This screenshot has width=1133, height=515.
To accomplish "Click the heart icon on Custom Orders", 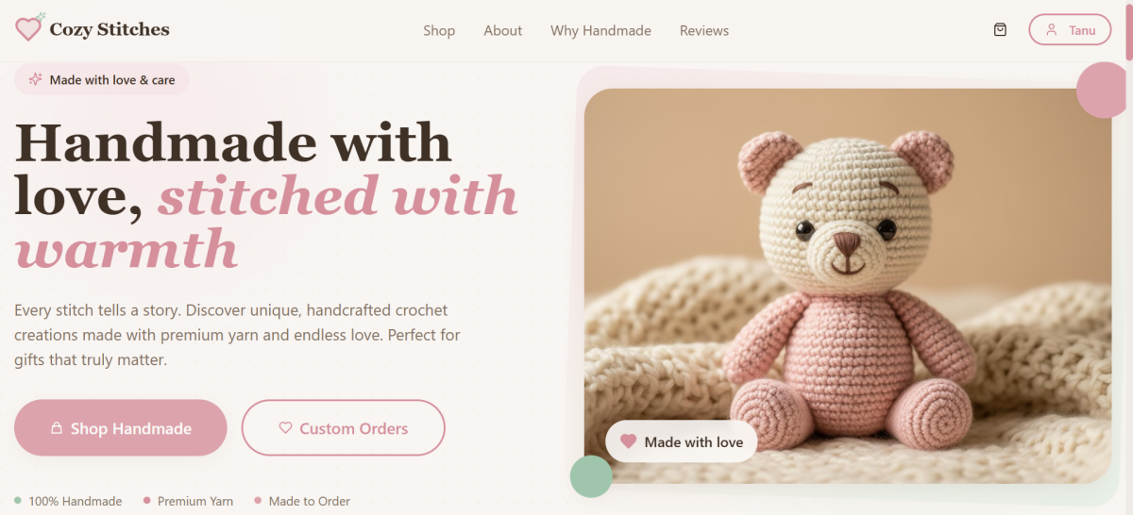I will point(285,428).
